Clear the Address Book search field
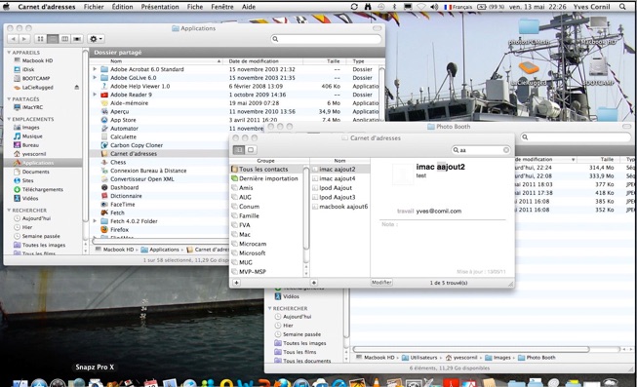The image size is (637, 387). 506,150
